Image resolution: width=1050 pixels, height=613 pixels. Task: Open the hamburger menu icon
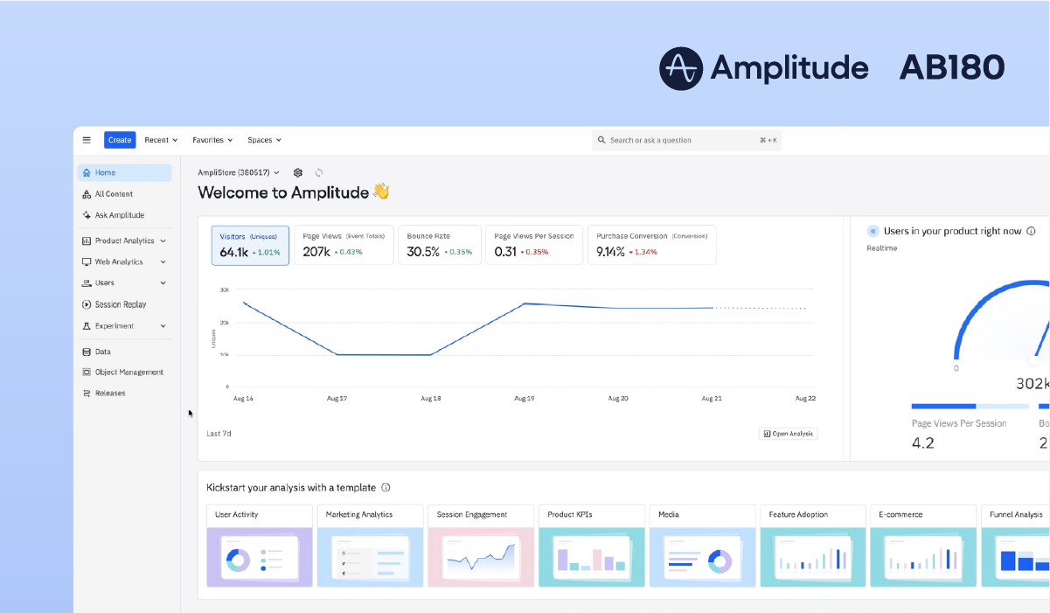tap(87, 140)
